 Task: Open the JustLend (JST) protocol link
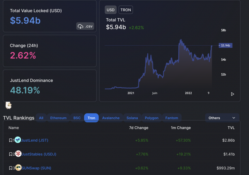pos(35,140)
